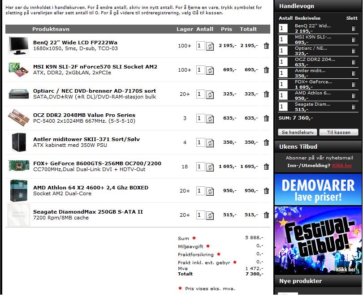Viewport: 363px width, 296px height.
Task: Open FOX+ GeForce 8600GTS-256MB product link
Action: pyautogui.click(x=97, y=163)
